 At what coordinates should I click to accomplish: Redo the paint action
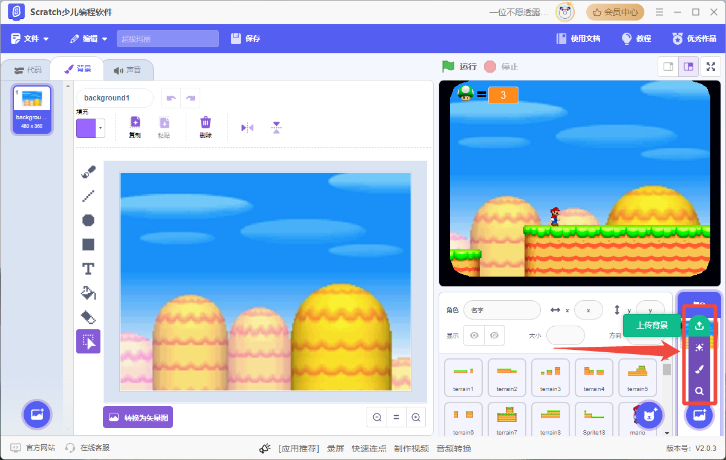(x=191, y=98)
